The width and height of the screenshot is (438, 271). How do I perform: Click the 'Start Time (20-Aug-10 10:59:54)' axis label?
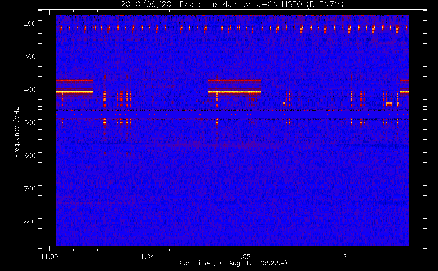click(x=232, y=263)
